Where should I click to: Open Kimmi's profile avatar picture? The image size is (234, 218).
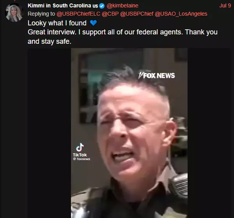coord(14,13)
